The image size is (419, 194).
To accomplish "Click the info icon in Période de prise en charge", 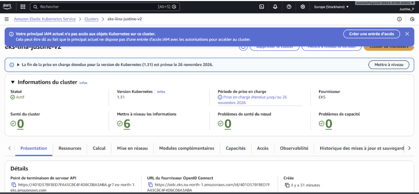I will tap(220, 98).
